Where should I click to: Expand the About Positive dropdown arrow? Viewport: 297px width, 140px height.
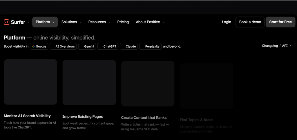click(x=163, y=22)
